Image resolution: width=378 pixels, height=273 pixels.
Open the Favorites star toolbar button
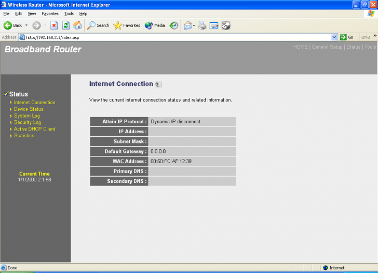[x=127, y=25]
